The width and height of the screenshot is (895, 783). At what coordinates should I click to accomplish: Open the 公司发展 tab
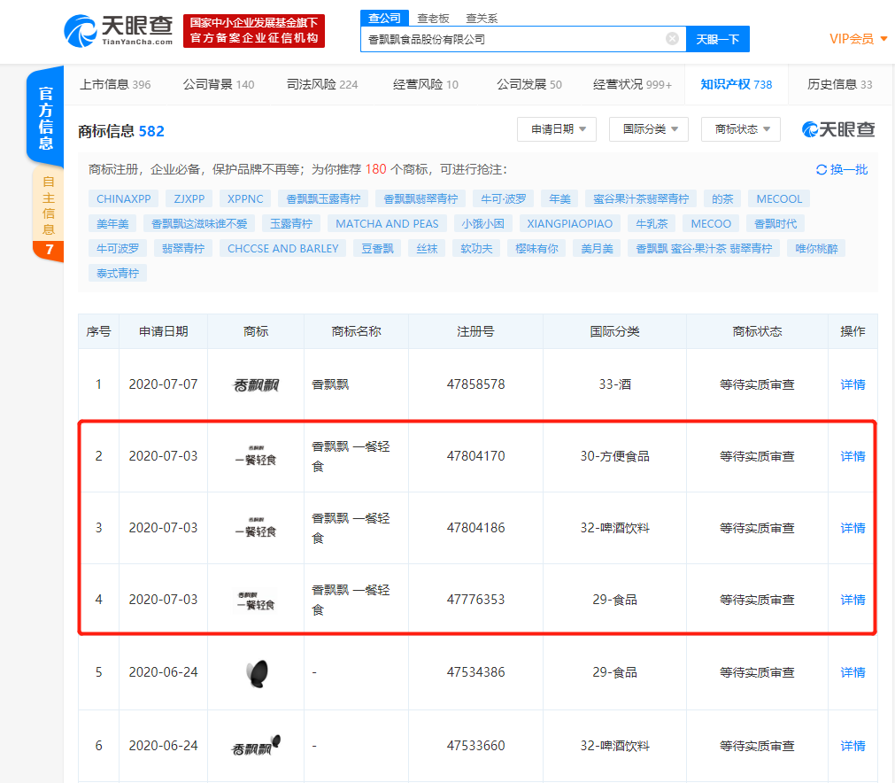[529, 85]
